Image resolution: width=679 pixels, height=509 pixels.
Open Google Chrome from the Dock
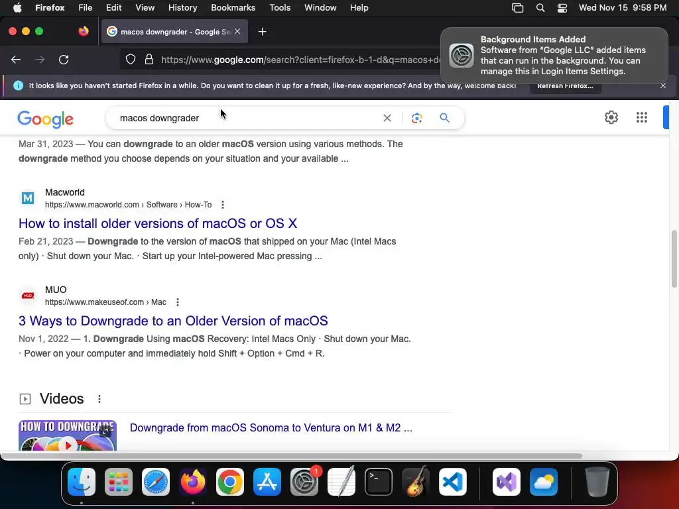tap(230, 482)
